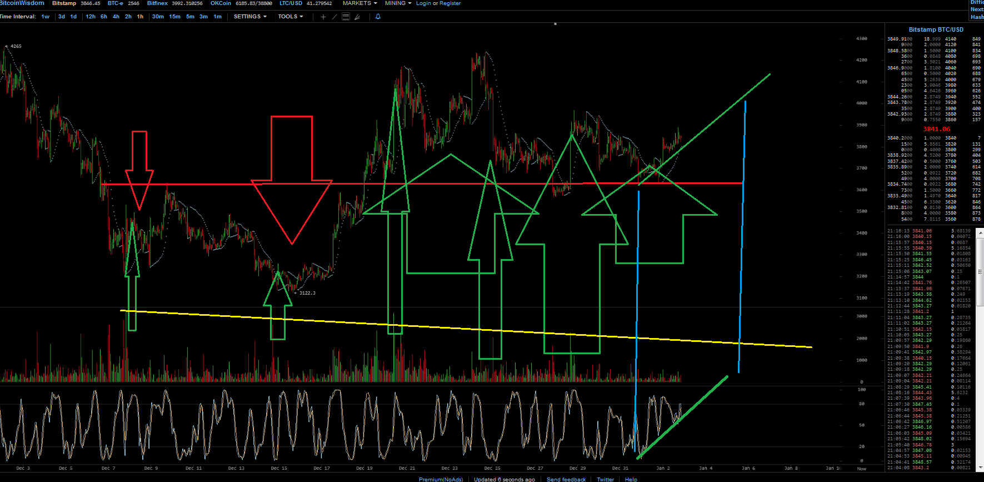Select the Fibonacci retracement lines tool
The height and width of the screenshot is (482, 984).
point(346,17)
